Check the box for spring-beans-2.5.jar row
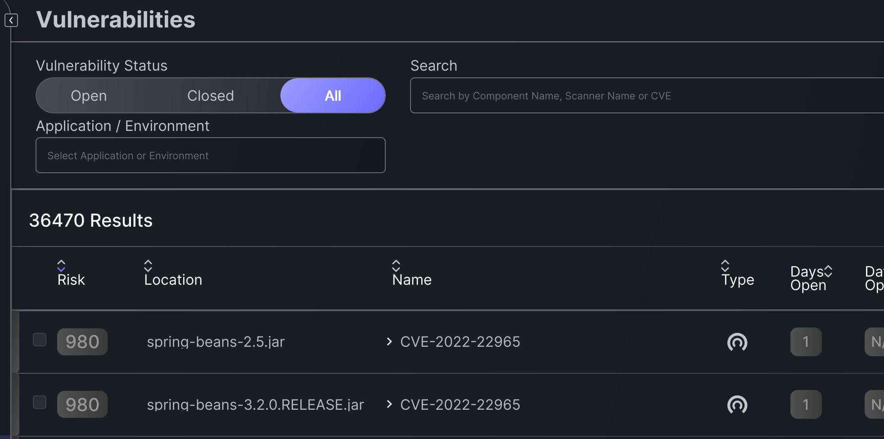884x439 pixels. pyautogui.click(x=40, y=340)
